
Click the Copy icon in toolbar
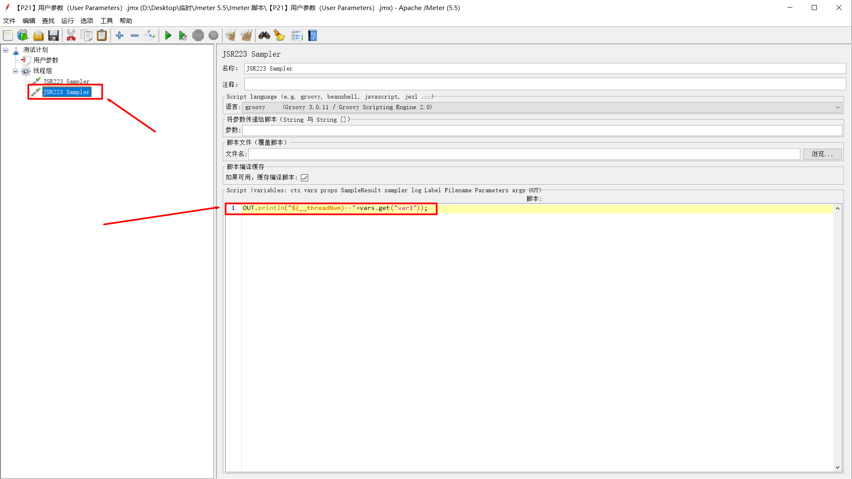coord(86,36)
